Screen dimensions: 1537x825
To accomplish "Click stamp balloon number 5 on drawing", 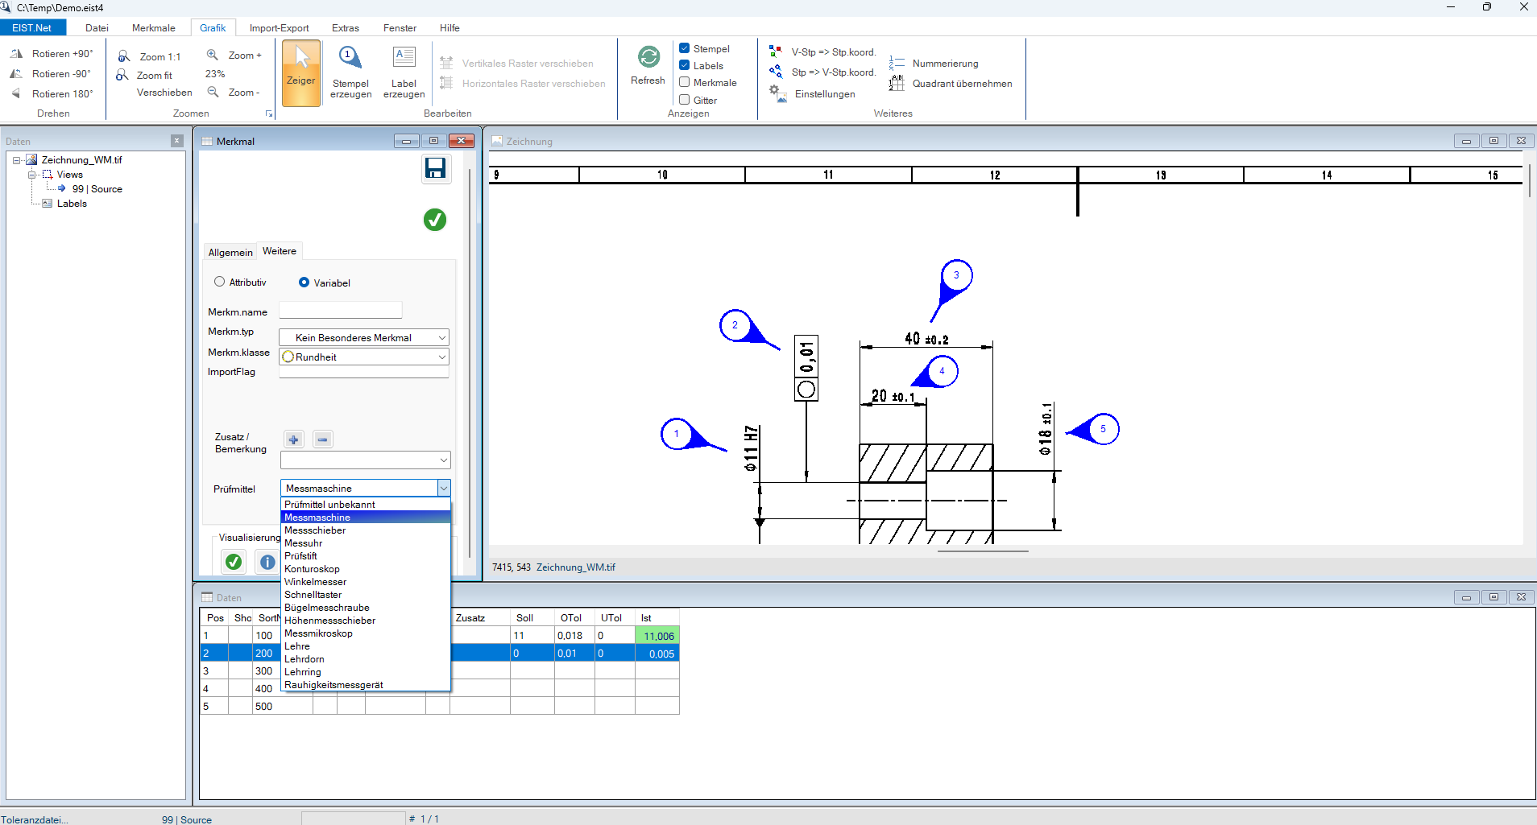I will (1103, 429).
